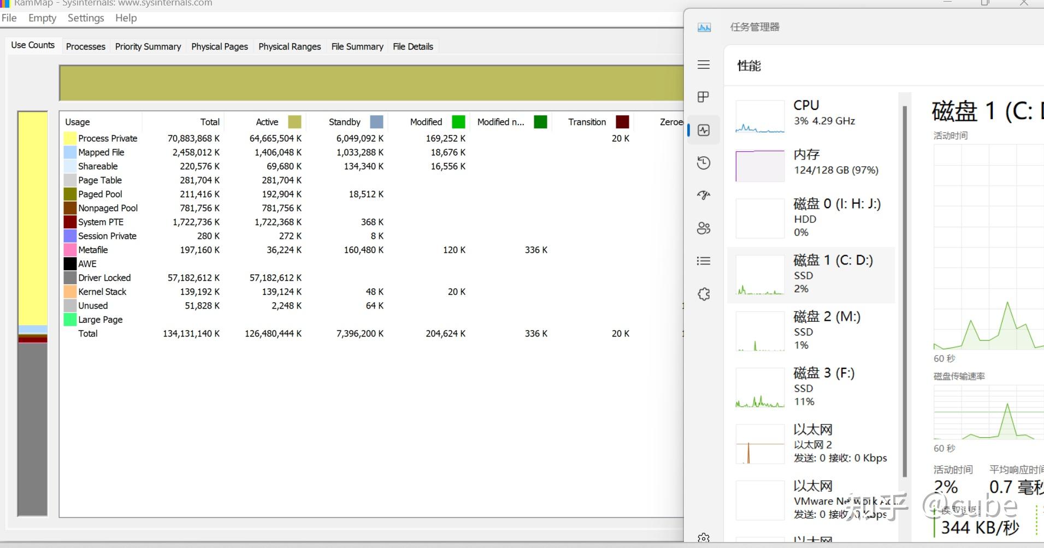Open Details list icon in Task Manager
This screenshot has width=1044, height=548.
(704, 261)
